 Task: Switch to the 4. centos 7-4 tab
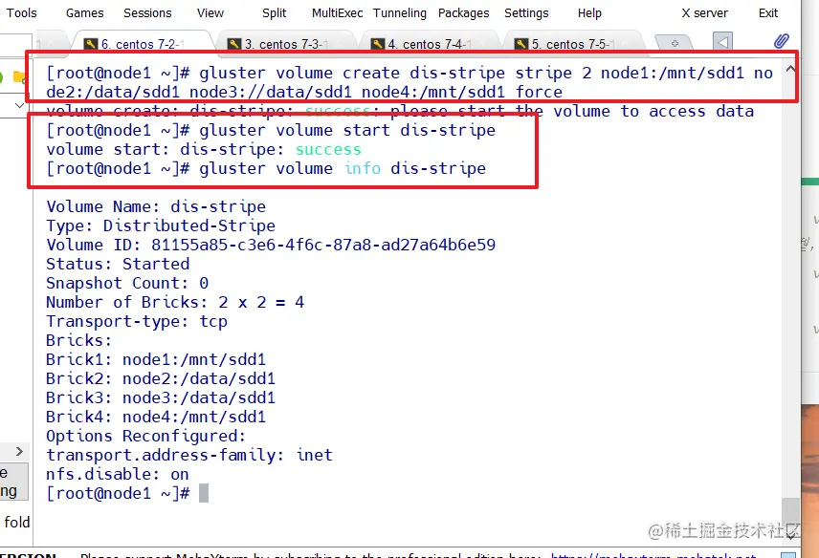pos(429,44)
